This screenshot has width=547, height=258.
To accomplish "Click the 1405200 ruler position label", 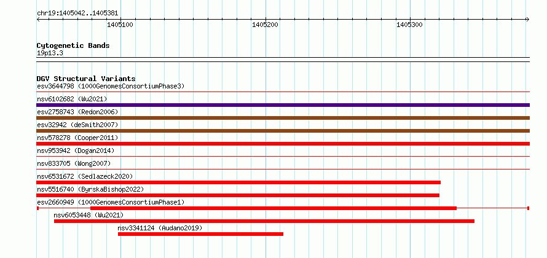I will point(266,25).
